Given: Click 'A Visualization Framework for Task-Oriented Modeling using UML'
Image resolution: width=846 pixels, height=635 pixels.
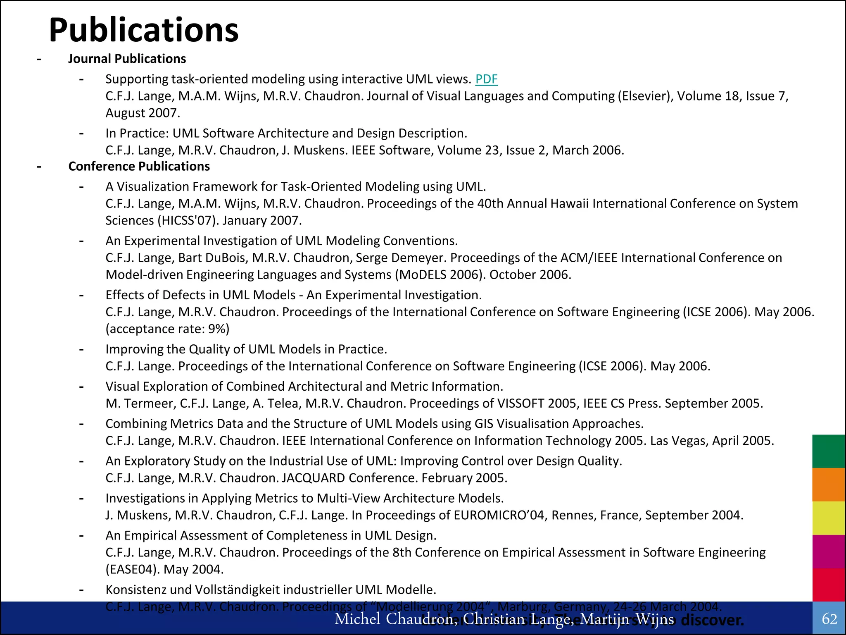Looking at the screenshot, I should click(x=296, y=186).
